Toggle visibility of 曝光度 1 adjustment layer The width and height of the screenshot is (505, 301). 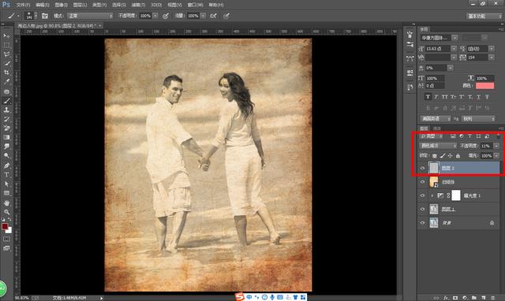point(423,195)
